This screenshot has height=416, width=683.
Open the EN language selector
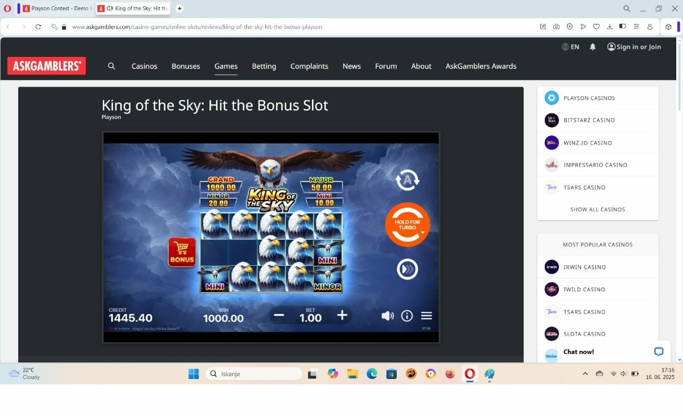(570, 47)
